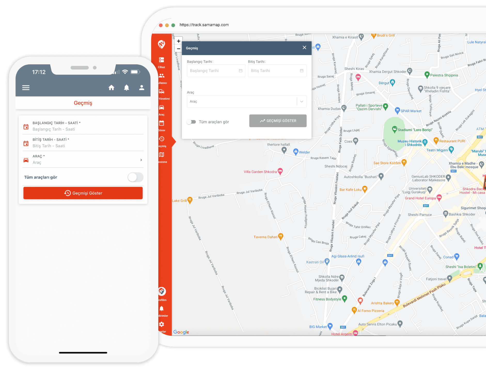Open Geçmiş history in sidebar

(x=162, y=142)
